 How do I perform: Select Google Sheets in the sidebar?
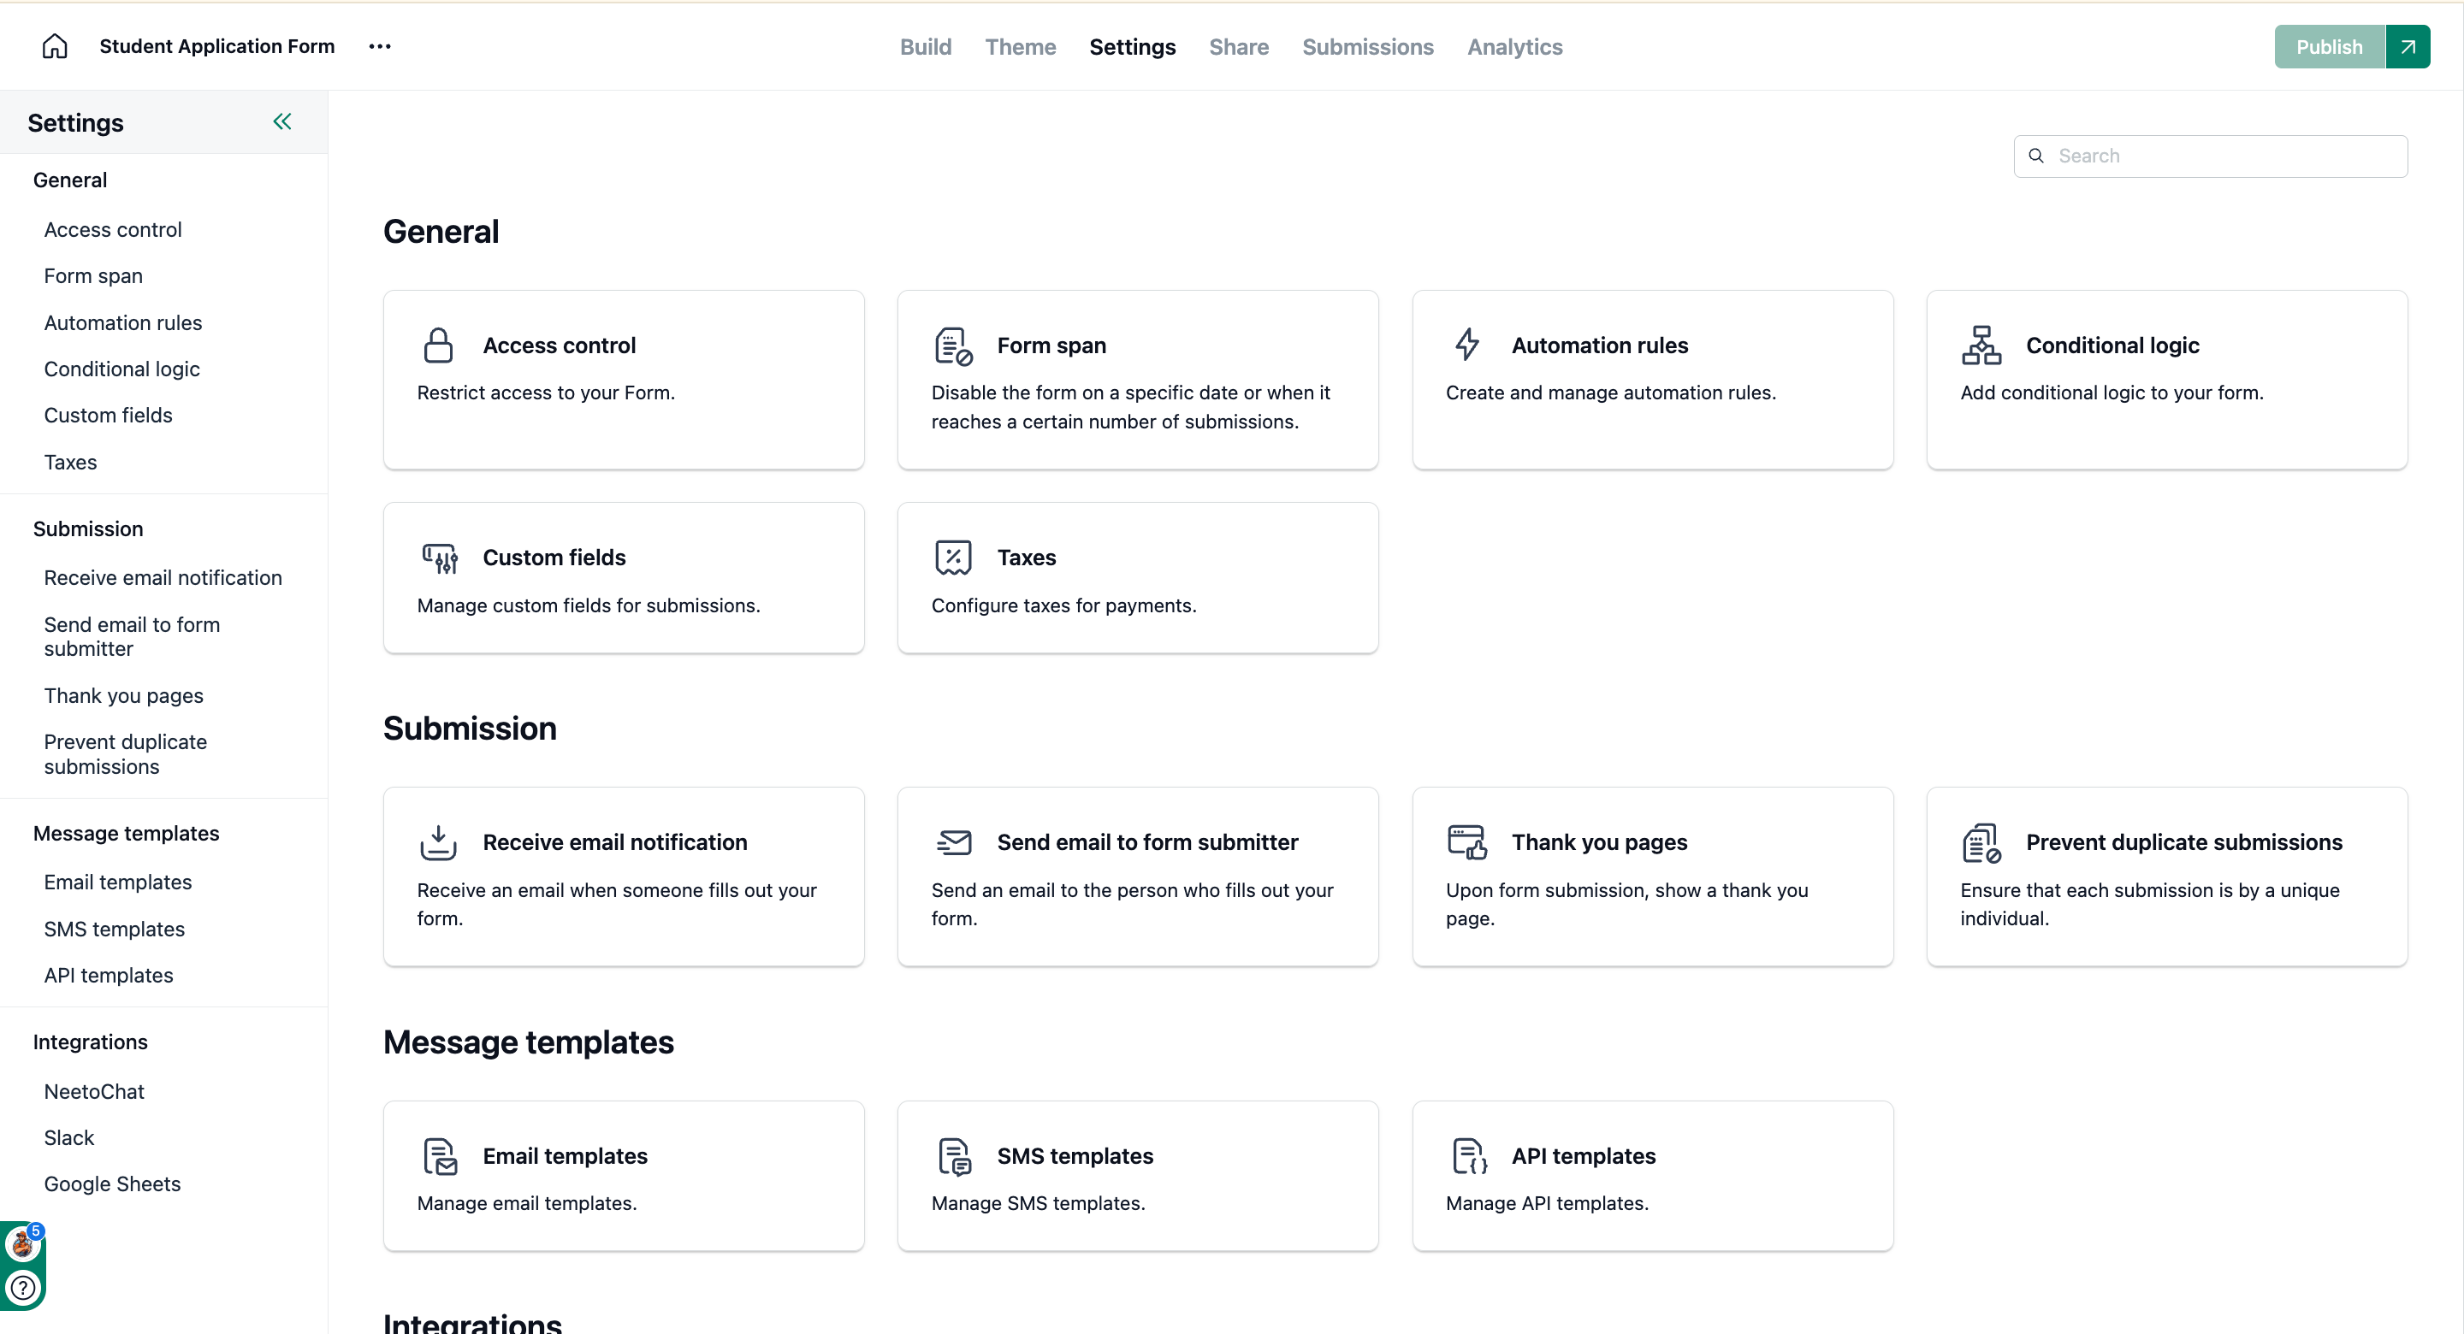pyautogui.click(x=112, y=1183)
